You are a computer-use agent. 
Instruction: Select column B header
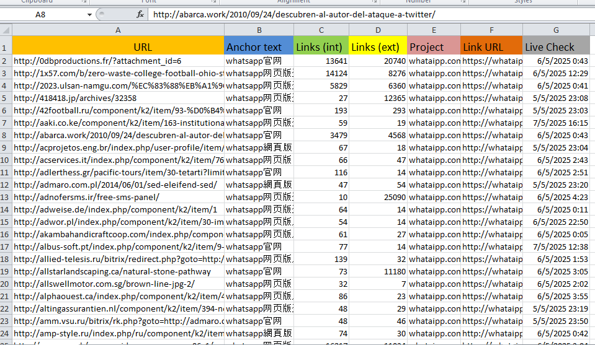pos(259,30)
